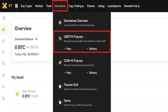Open the coin swirl sidebar icon

click(3, 87)
